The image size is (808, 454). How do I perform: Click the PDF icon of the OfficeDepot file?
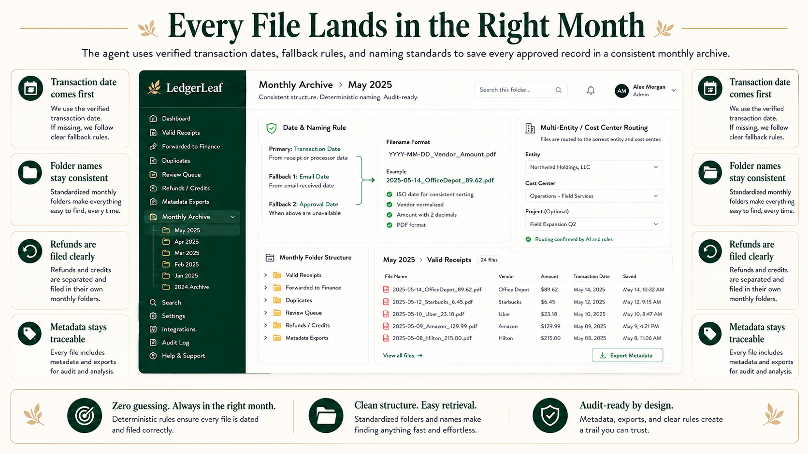tap(386, 289)
